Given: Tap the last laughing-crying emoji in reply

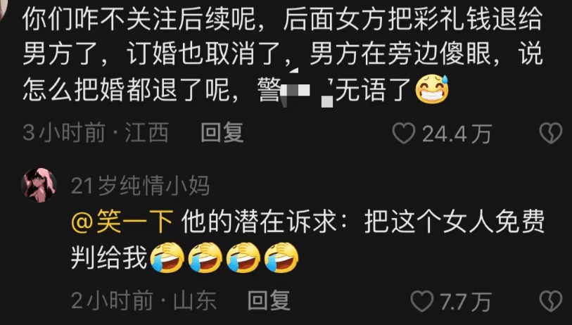Looking at the screenshot, I should pos(281,257).
